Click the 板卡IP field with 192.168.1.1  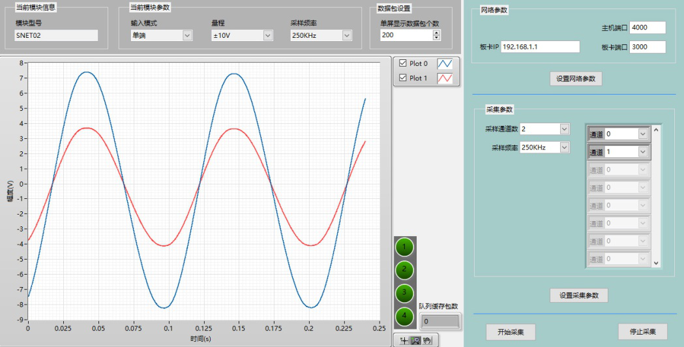[540, 47]
